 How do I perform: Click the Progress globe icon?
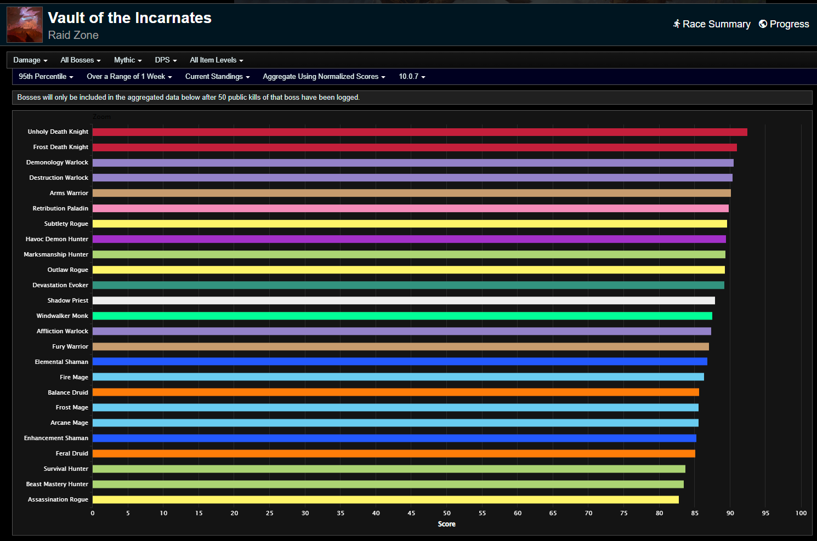(763, 24)
